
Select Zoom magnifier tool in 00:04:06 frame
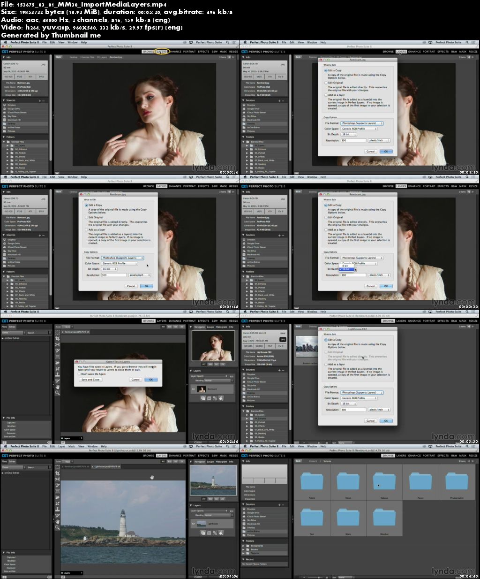[57, 527]
